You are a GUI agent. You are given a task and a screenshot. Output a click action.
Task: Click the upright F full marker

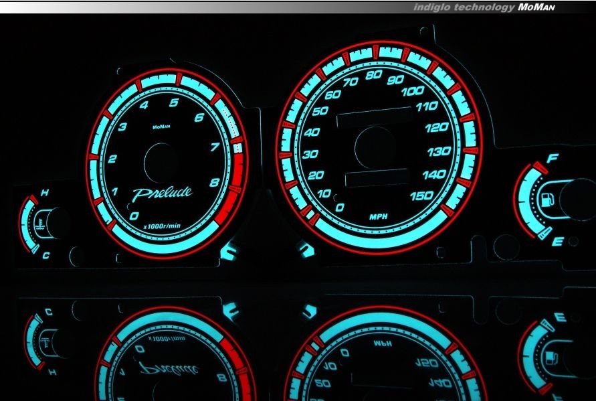tap(553, 159)
